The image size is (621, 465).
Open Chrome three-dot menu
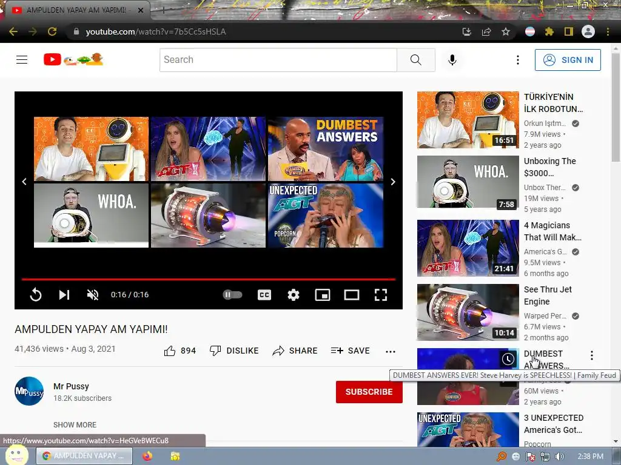coord(608,31)
